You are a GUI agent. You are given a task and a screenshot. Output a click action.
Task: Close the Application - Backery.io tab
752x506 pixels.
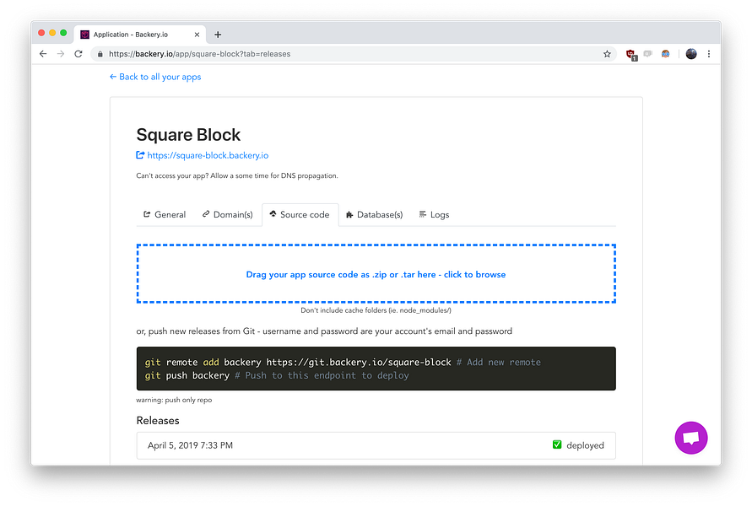(197, 35)
